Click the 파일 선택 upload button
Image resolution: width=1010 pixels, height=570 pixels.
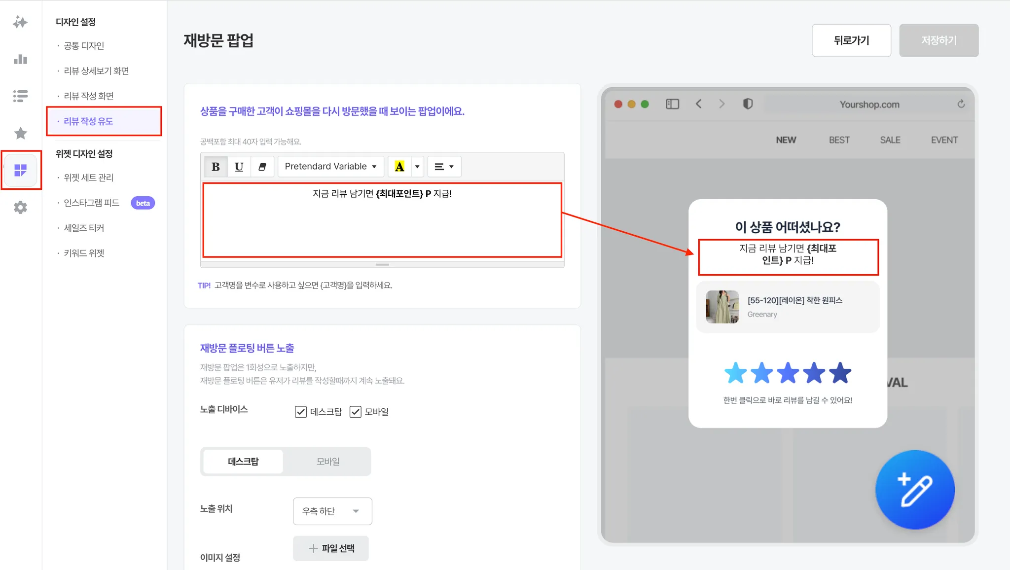pos(331,548)
